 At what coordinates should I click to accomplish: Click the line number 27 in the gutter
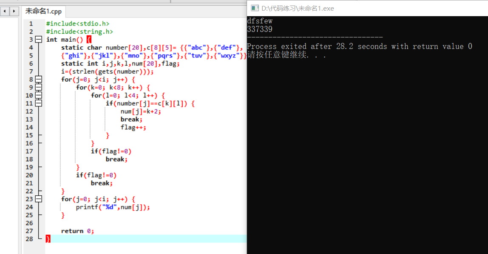tap(29, 231)
